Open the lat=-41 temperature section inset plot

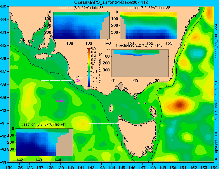click(44, 142)
